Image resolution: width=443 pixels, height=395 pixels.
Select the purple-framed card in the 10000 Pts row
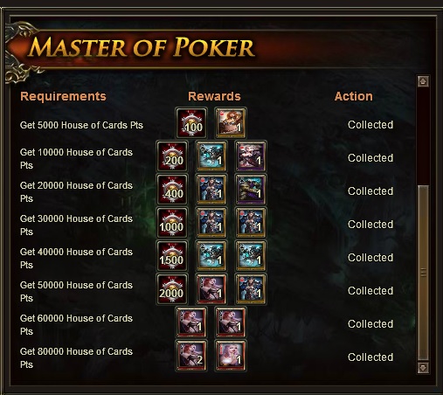(250, 156)
